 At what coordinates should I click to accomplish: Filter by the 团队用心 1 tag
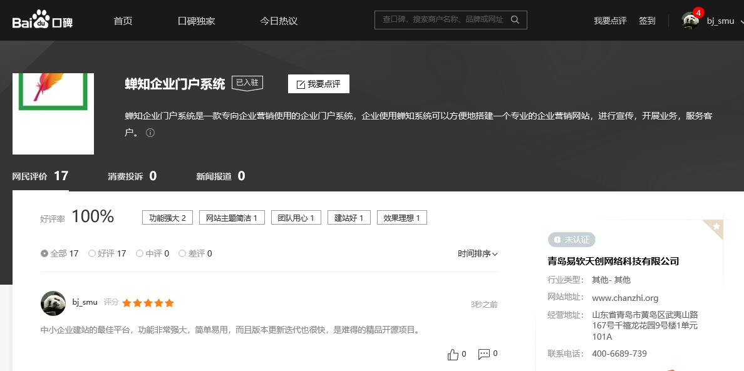296,218
